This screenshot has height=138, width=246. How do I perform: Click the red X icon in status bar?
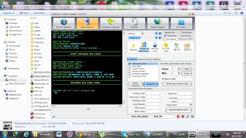point(183,117)
